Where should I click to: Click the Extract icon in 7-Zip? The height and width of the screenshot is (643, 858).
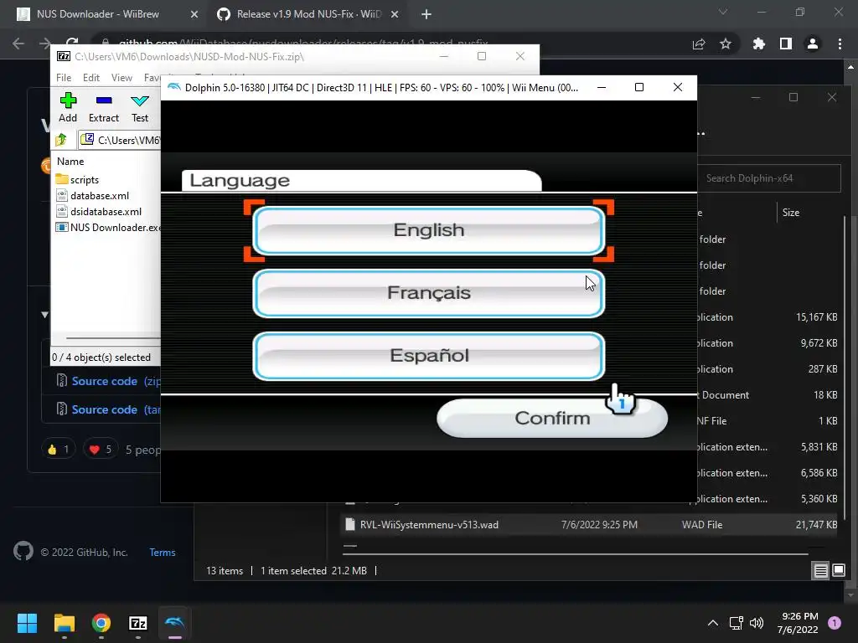pyautogui.click(x=103, y=108)
